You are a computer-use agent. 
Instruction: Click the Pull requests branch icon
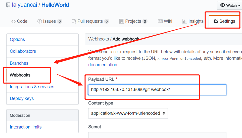point(74,21)
